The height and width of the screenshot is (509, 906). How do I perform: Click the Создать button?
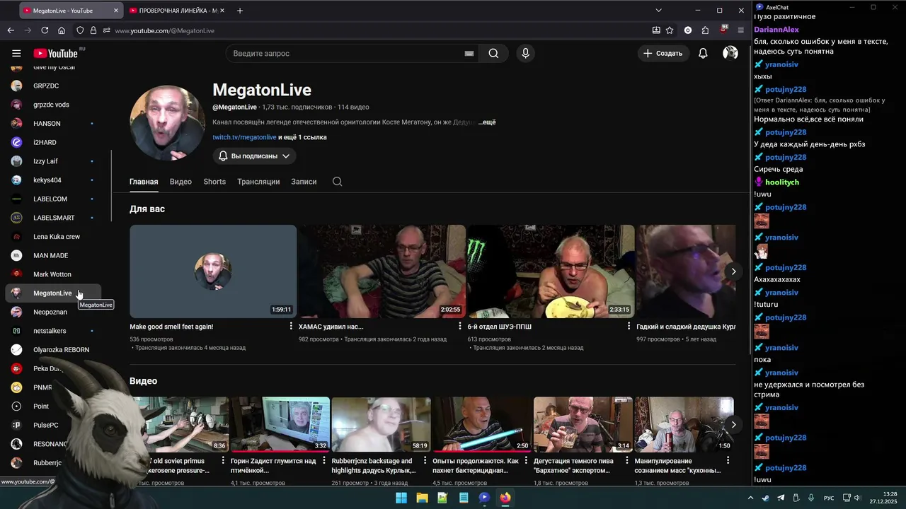[x=663, y=53]
